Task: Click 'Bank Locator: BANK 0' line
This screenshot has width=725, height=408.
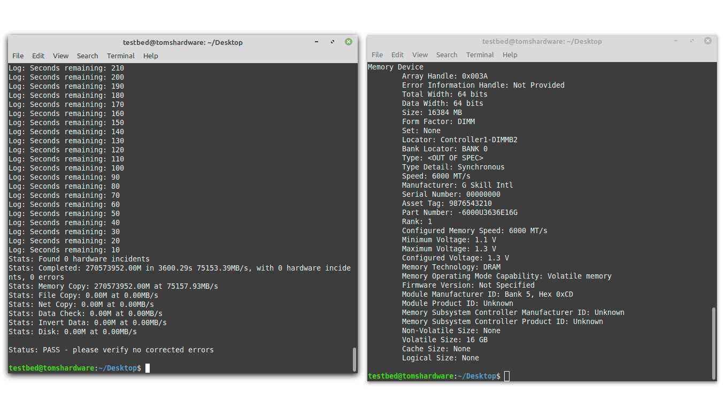Action: tap(445, 149)
